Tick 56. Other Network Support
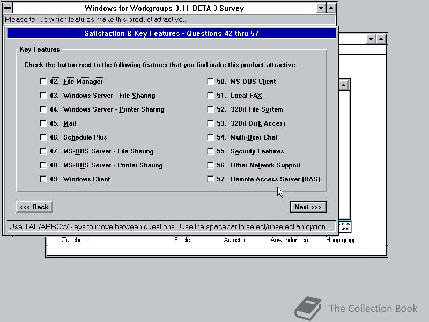 point(210,165)
